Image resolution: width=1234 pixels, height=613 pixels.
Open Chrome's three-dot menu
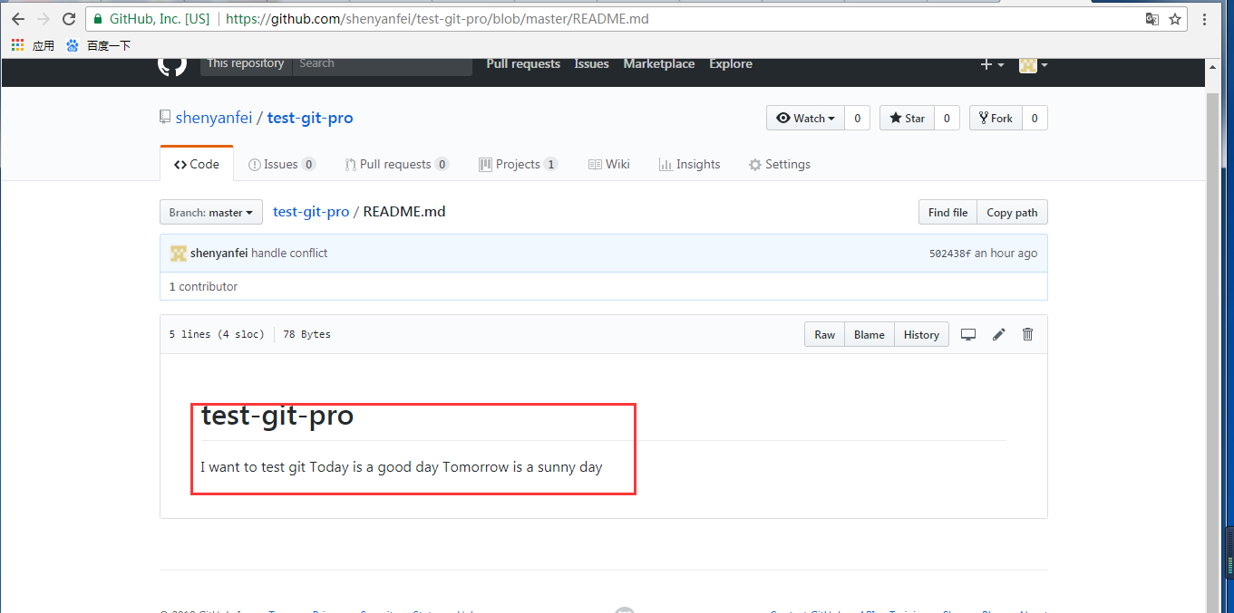1205,19
